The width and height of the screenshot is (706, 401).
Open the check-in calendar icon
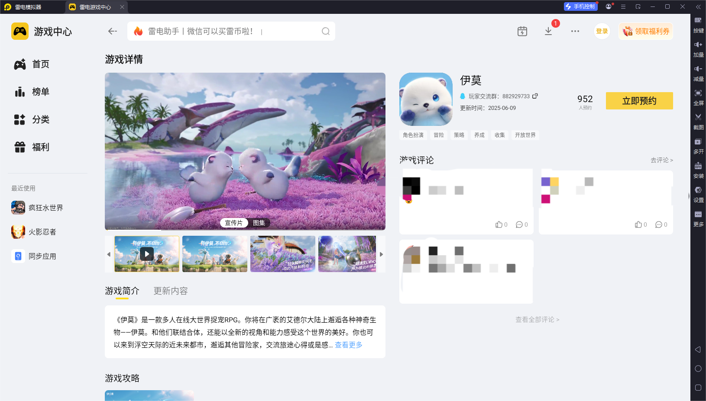click(x=522, y=31)
